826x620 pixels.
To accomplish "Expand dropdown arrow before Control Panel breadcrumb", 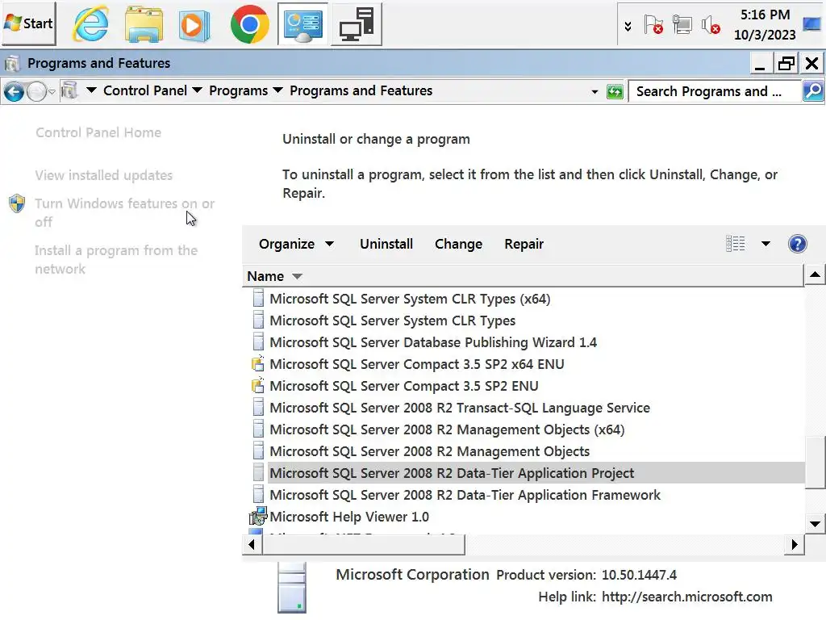I will tap(91, 90).
